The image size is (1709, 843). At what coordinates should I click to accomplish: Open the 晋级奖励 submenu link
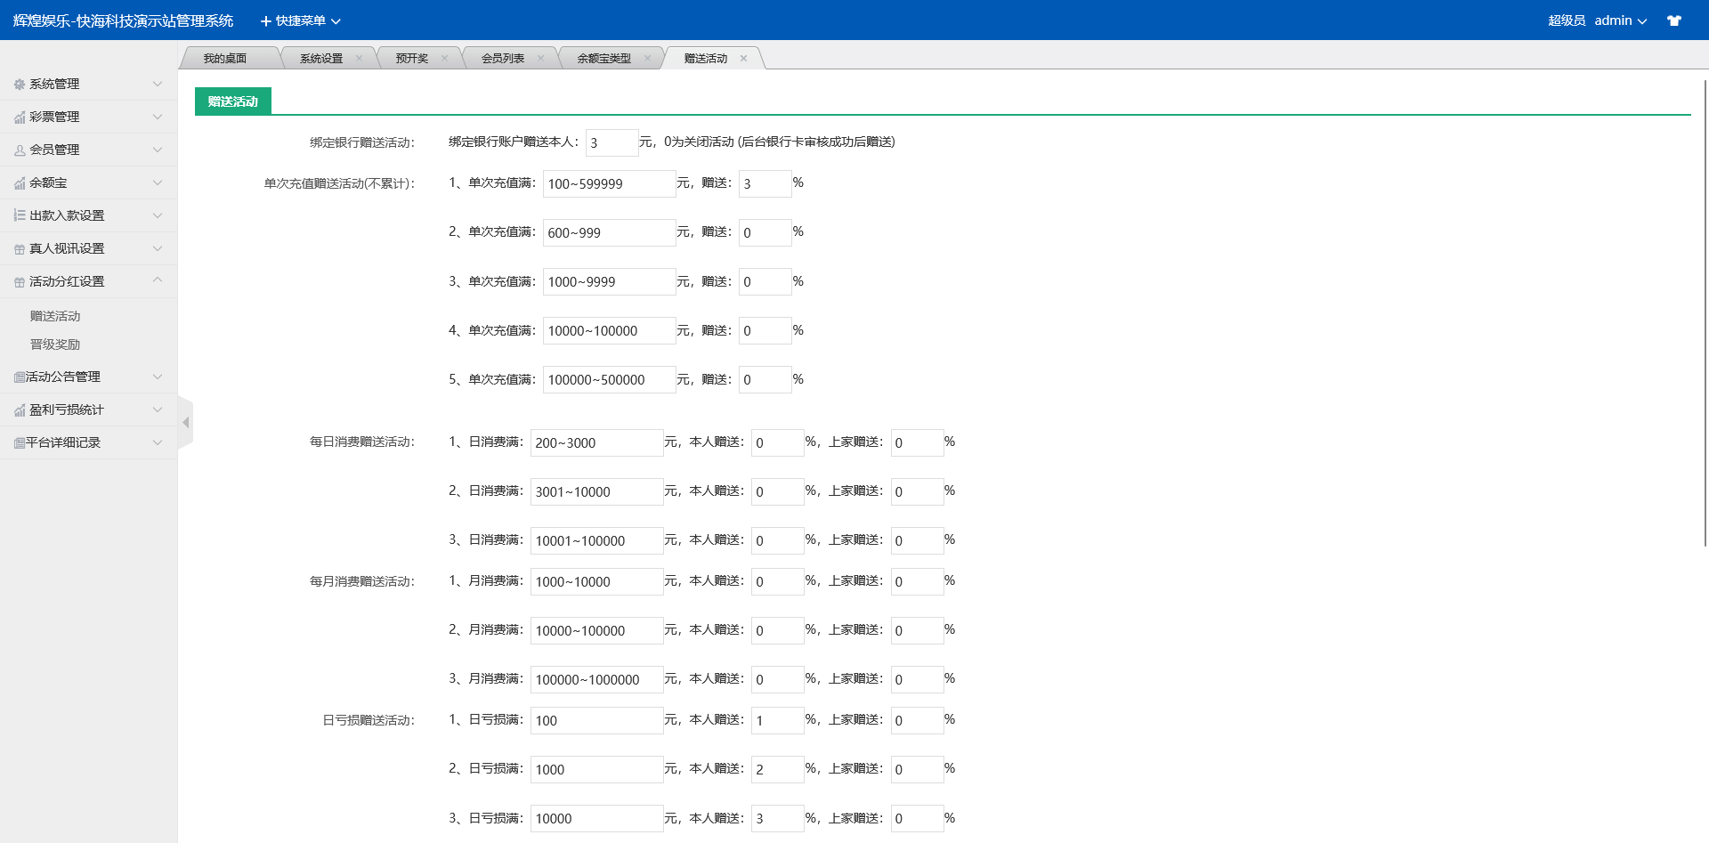tap(55, 344)
